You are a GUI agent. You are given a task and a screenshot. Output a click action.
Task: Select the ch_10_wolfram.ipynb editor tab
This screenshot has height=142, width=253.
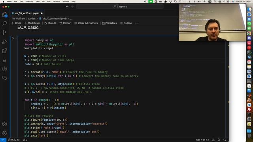[27, 13]
